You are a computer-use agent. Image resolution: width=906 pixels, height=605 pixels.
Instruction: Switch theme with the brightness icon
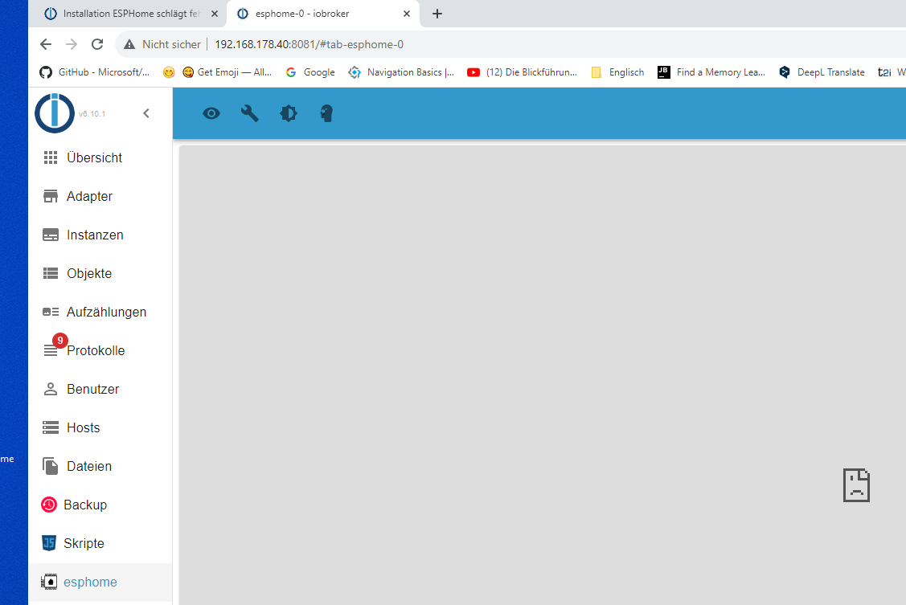(x=289, y=113)
